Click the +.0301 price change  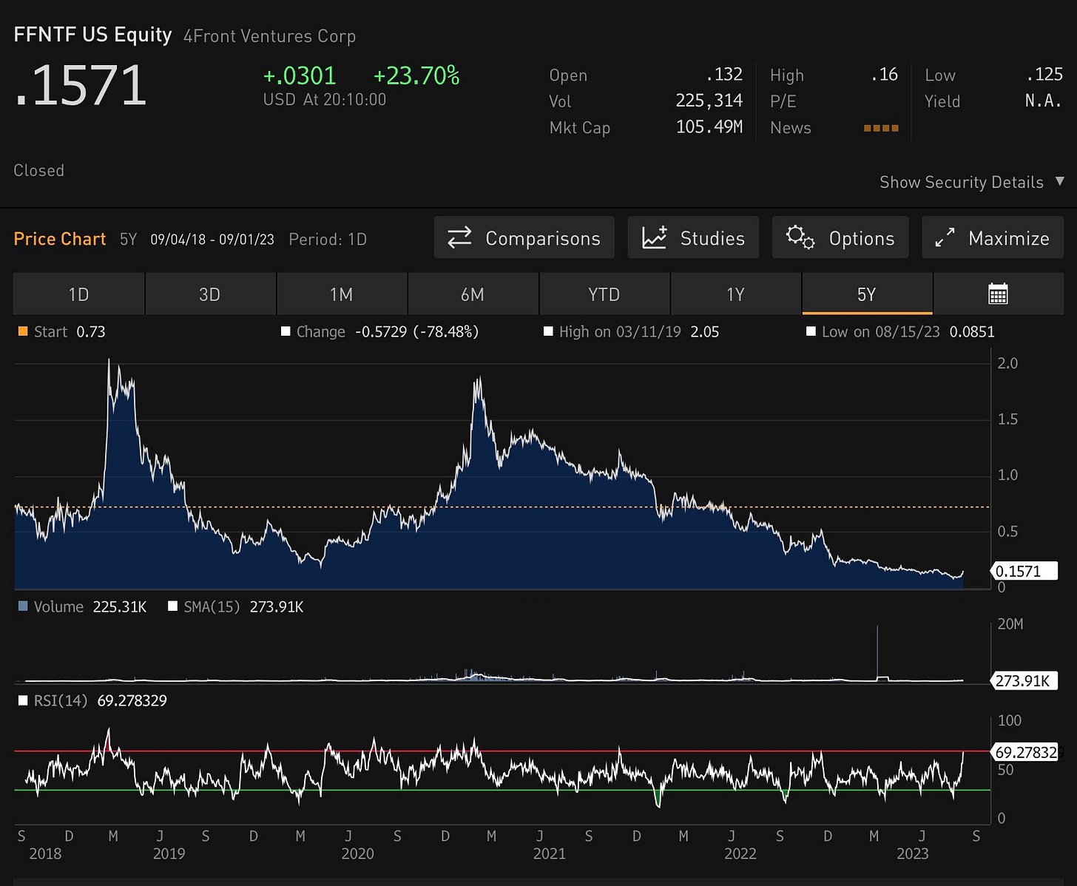300,75
